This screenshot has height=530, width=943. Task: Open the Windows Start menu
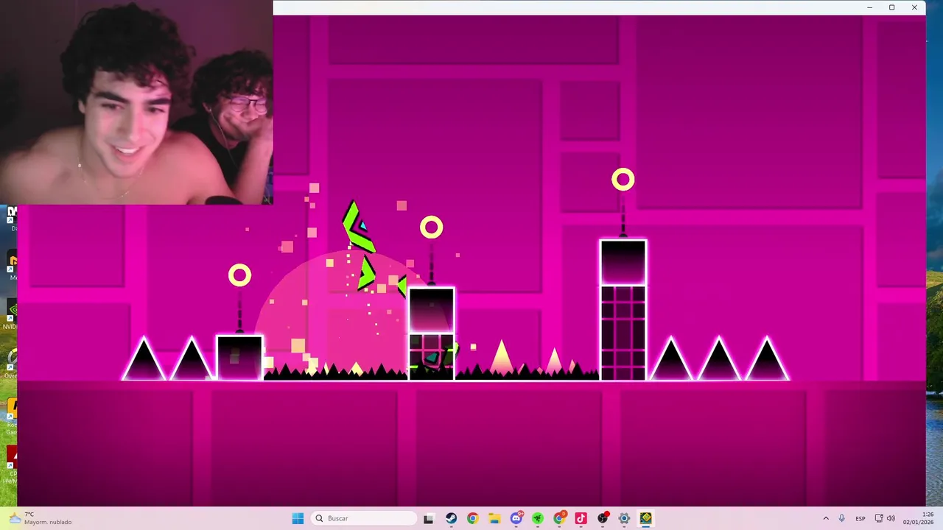(298, 518)
